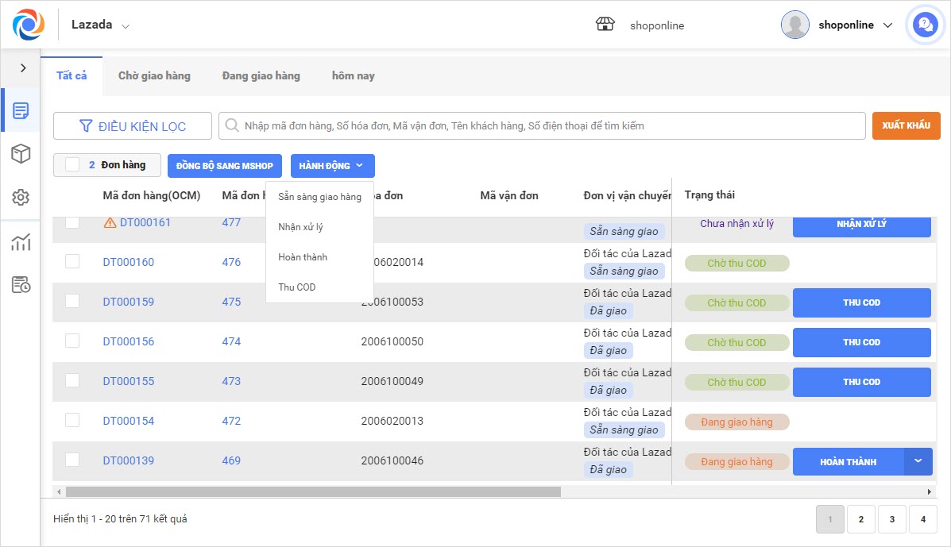This screenshot has height=547, width=951.
Task: Open the chat support bubble icon
Action: (924, 25)
